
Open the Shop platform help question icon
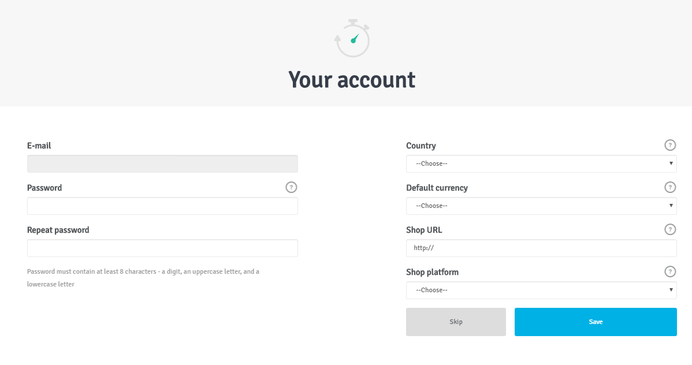click(x=670, y=271)
